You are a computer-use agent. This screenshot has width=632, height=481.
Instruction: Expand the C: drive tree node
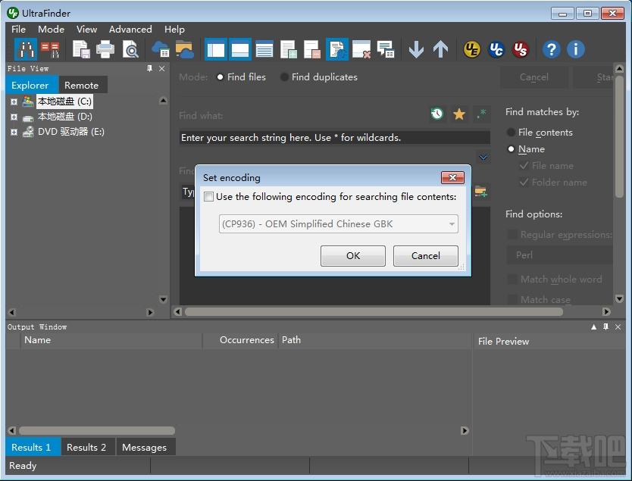14,102
